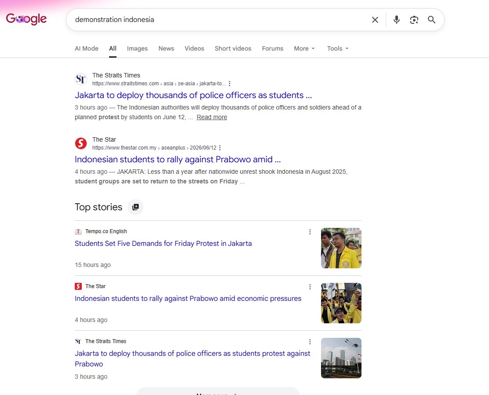Viewport: 489px width, 395px height.
Task: Open Short videos tab
Action: (233, 48)
